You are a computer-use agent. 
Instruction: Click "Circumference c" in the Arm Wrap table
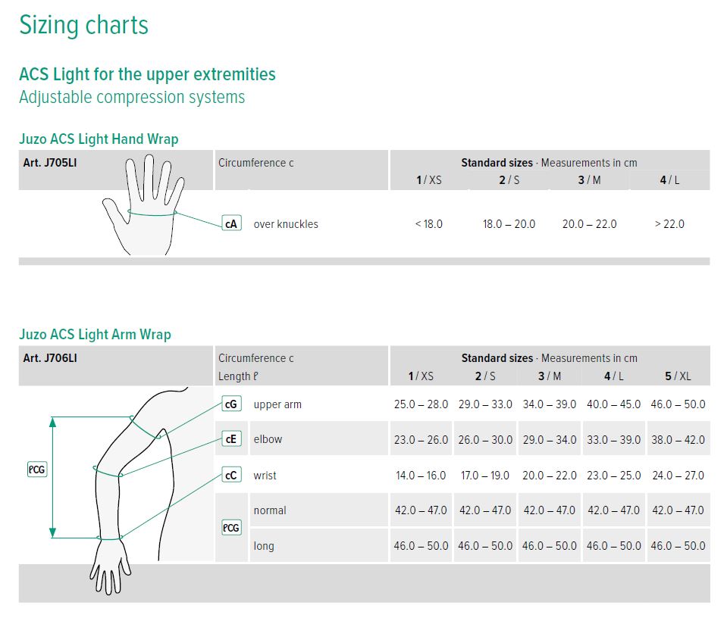tap(256, 358)
